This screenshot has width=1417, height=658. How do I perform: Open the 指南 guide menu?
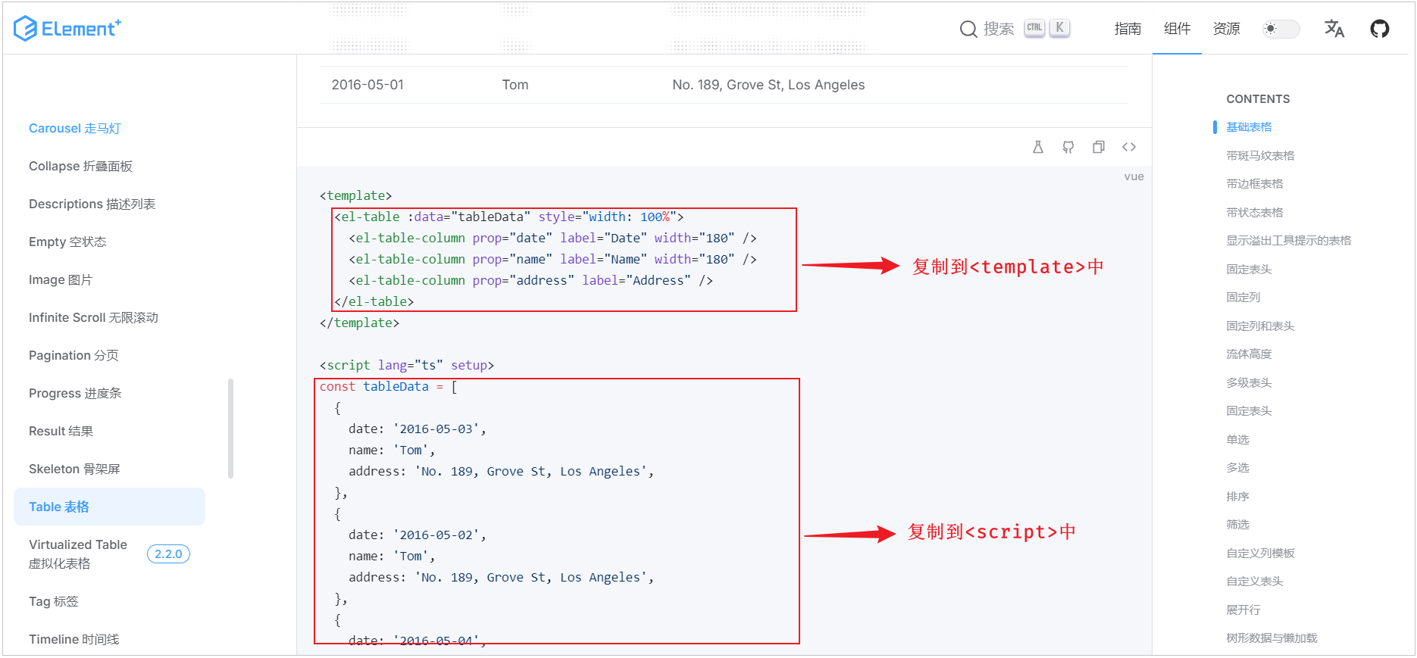point(1127,29)
